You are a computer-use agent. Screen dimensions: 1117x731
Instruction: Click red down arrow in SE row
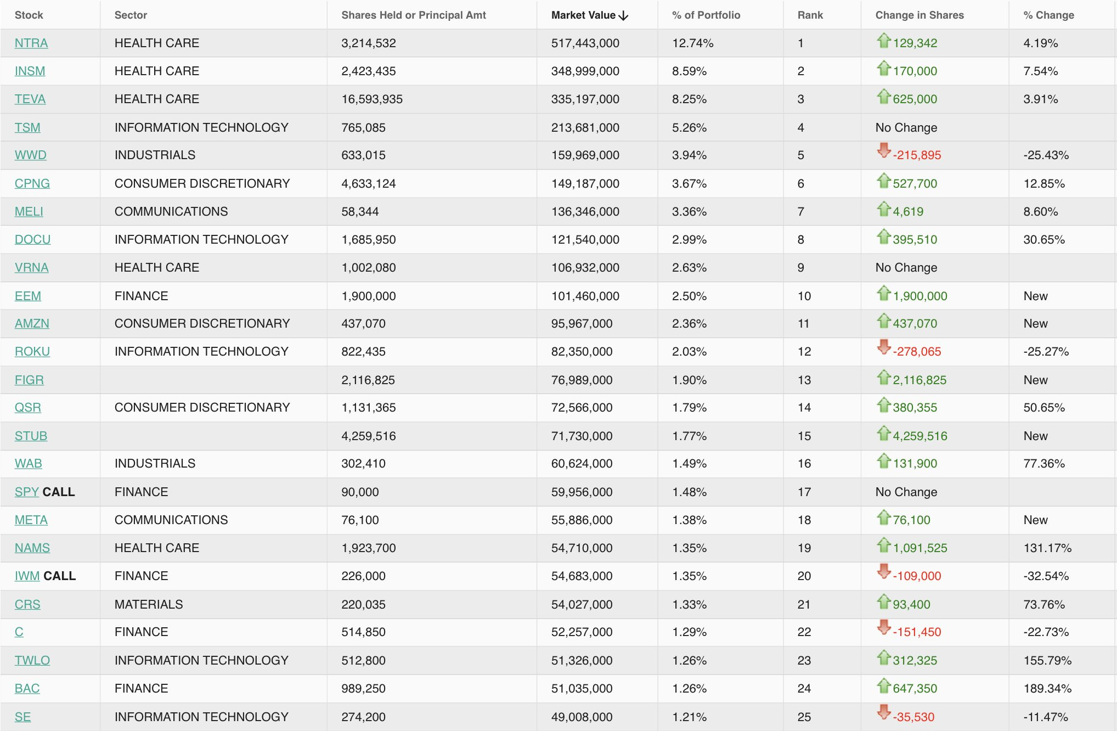click(x=883, y=712)
